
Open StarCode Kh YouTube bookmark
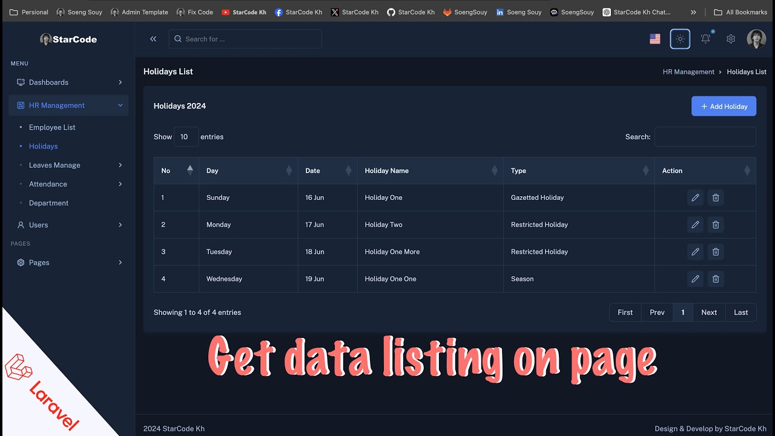click(x=244, y=12)
